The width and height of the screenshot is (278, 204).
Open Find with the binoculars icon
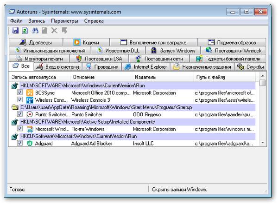tap(35, 31)
